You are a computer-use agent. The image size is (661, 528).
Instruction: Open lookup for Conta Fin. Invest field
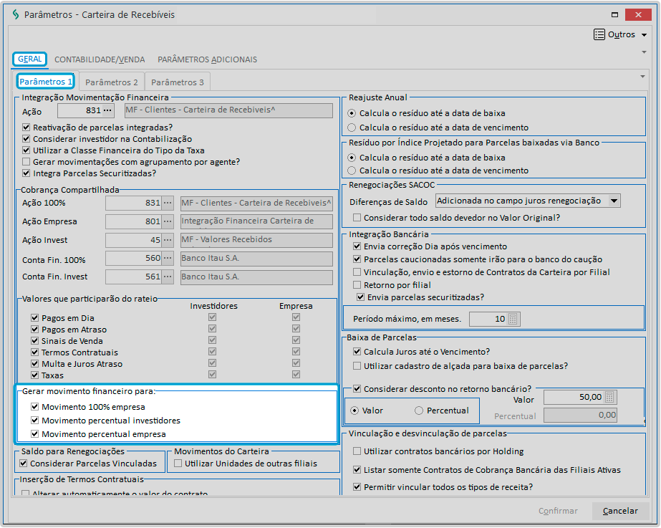(x=168, y=277)
